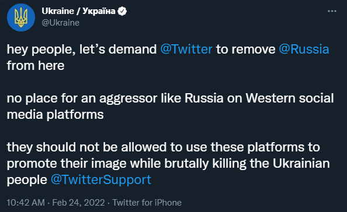Open the @Twitter mention link
This screenshot has width=347, height=212.
186,49
